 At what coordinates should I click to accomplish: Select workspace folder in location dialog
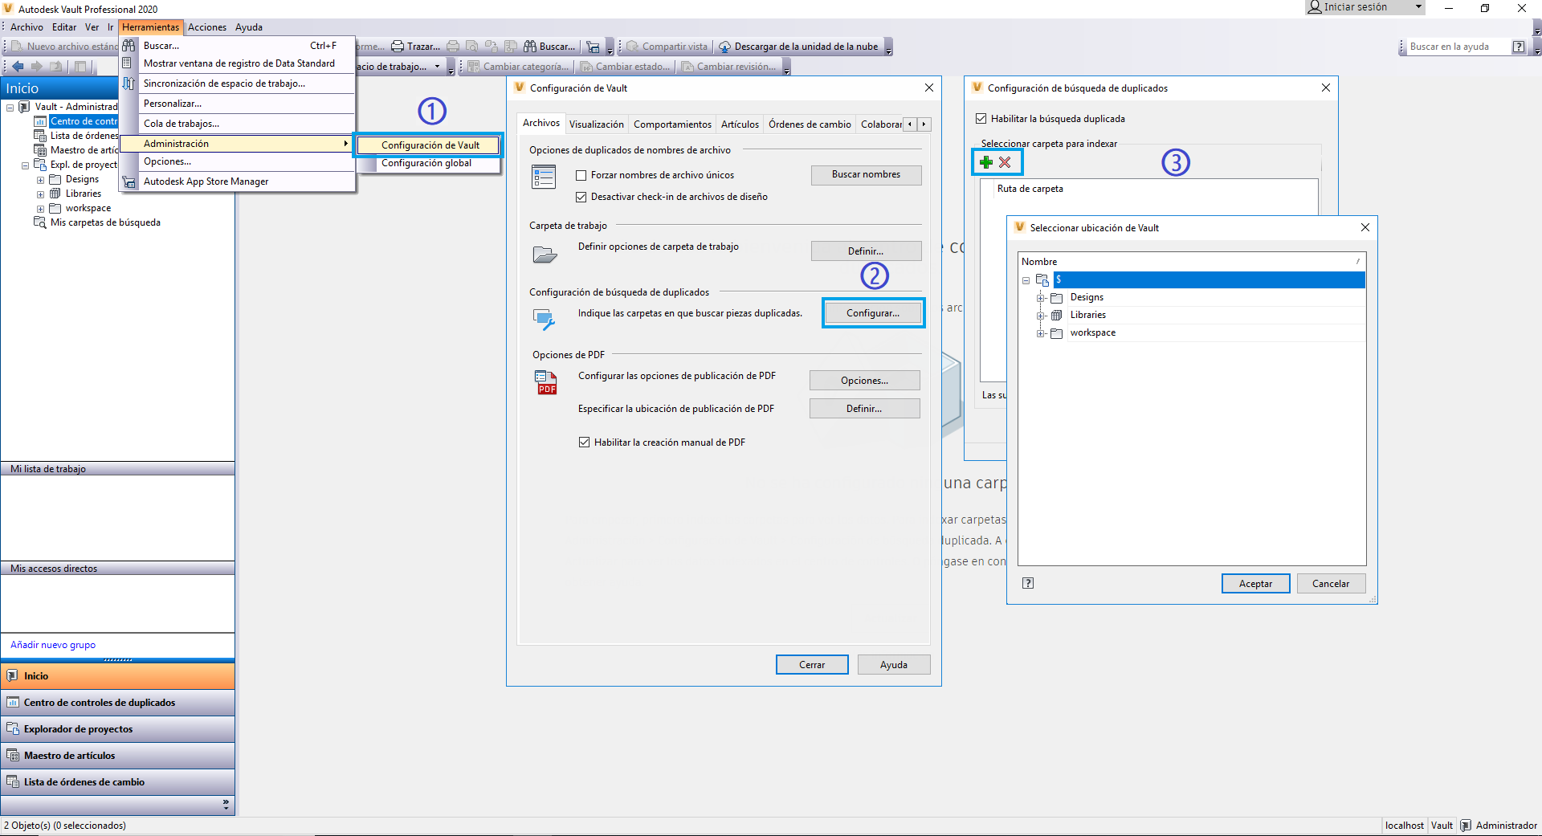pos(1092,333)
